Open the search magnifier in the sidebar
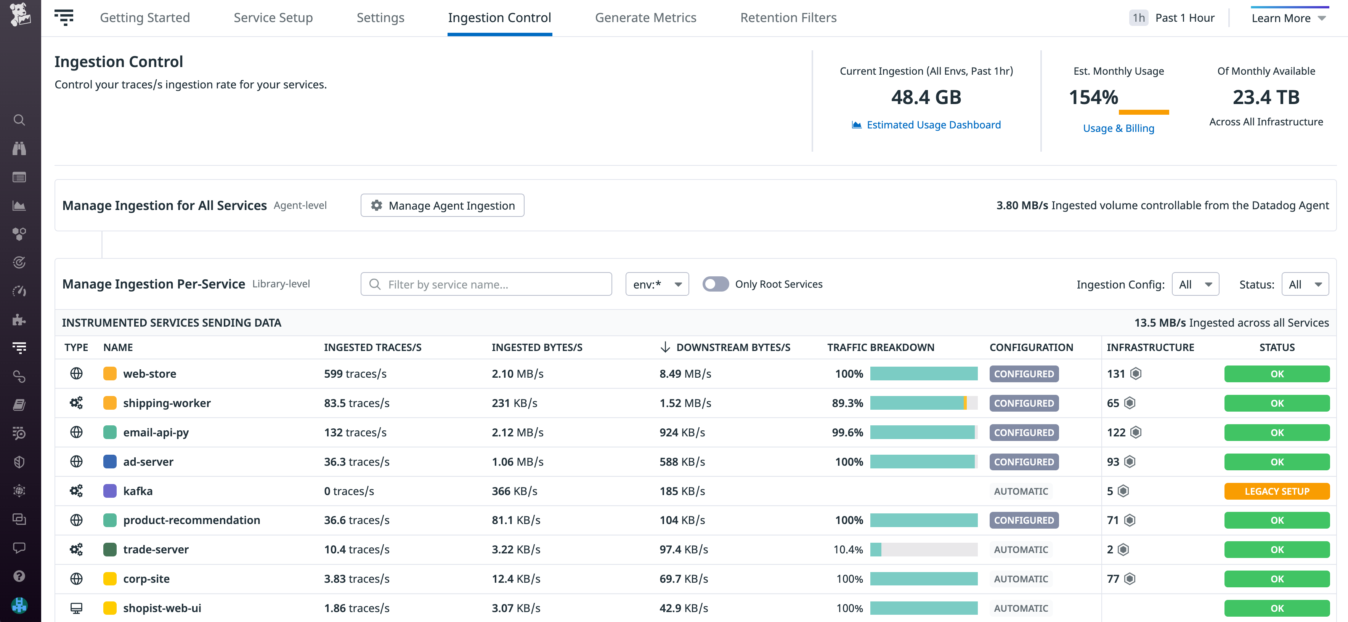The width and height of the screenshot is (1348, 622). (19, 120)
